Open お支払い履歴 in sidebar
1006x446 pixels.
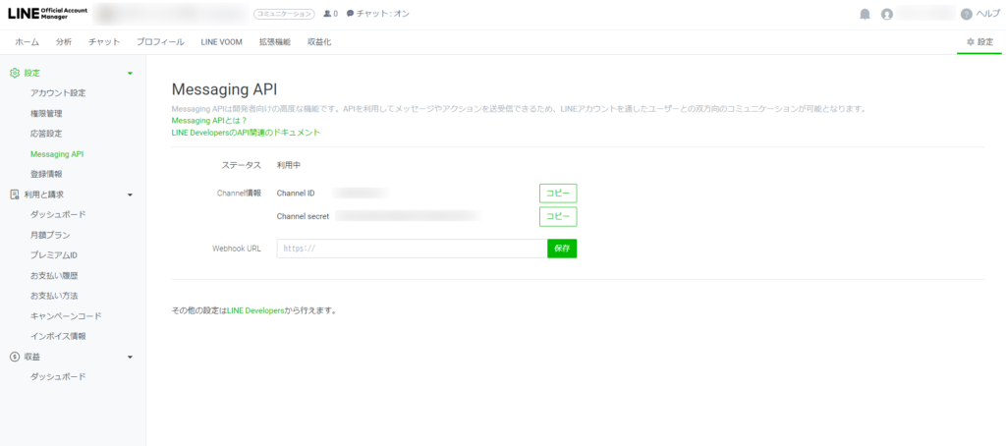tap(54, 276)
